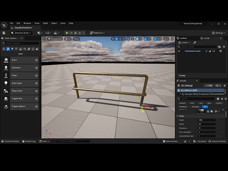Select the Geometry category icon

click(29, 49)
